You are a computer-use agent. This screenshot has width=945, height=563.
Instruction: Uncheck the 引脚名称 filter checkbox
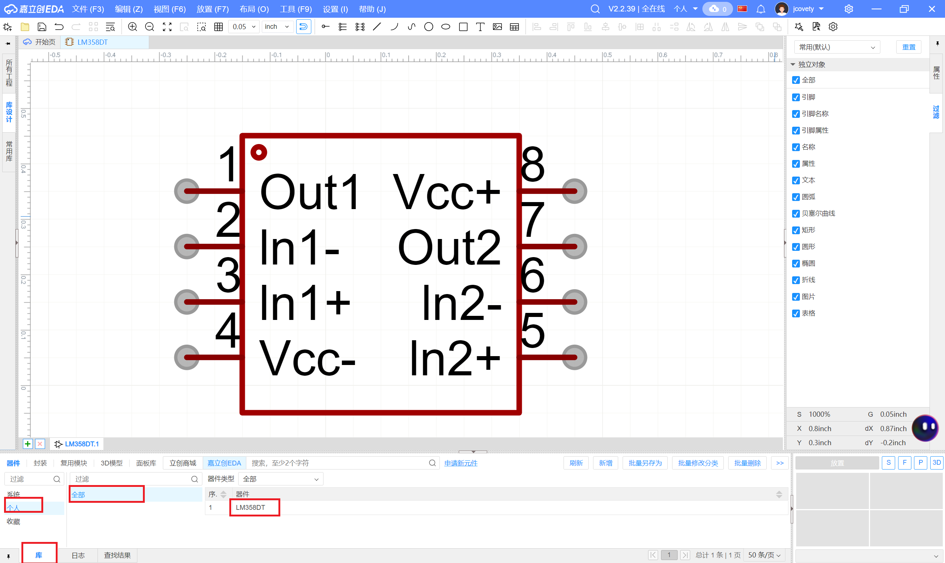(x=796, y=114)
